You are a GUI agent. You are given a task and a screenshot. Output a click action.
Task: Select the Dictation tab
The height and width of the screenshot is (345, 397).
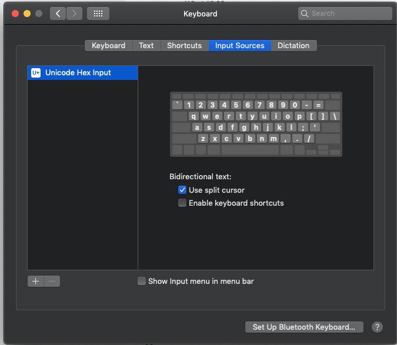pos(293,45)
